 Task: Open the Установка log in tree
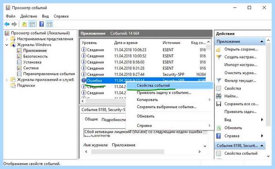[x=32, y=62]
